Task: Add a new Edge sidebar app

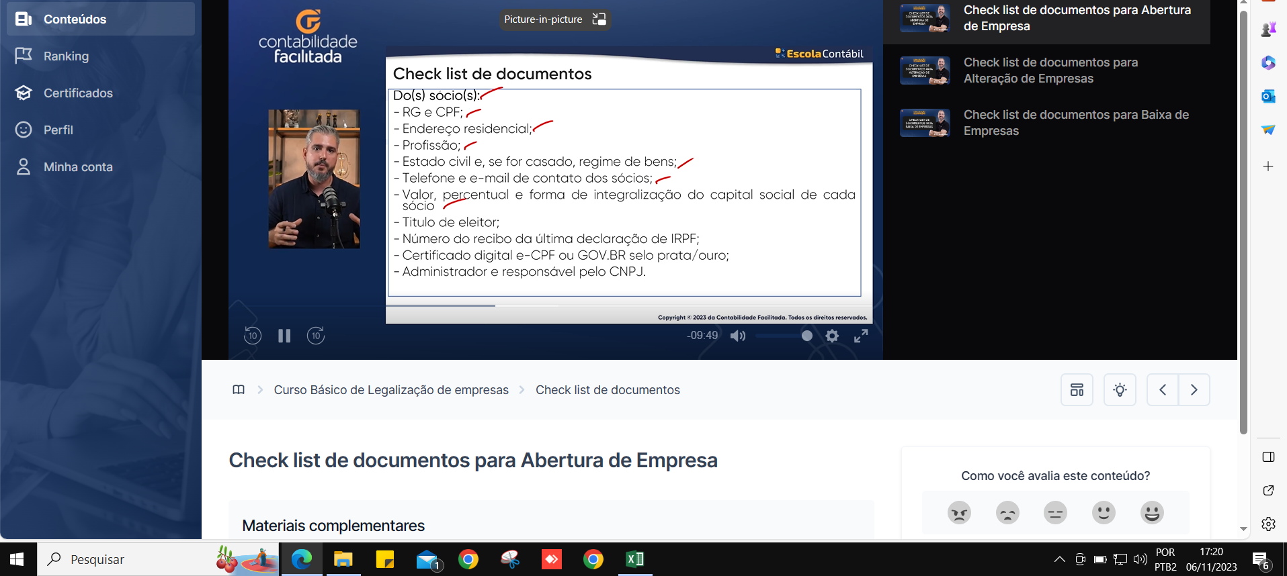Action: tap(1268, 166)
